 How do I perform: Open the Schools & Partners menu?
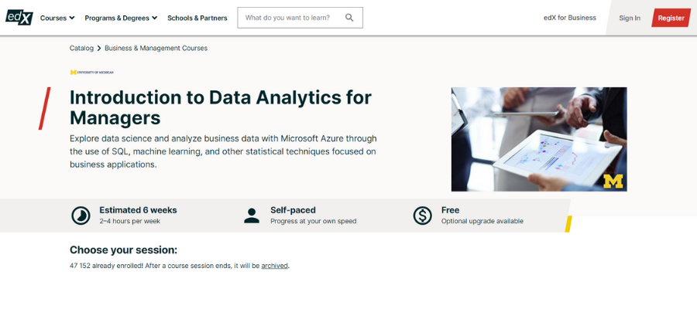tap(197, 19)
